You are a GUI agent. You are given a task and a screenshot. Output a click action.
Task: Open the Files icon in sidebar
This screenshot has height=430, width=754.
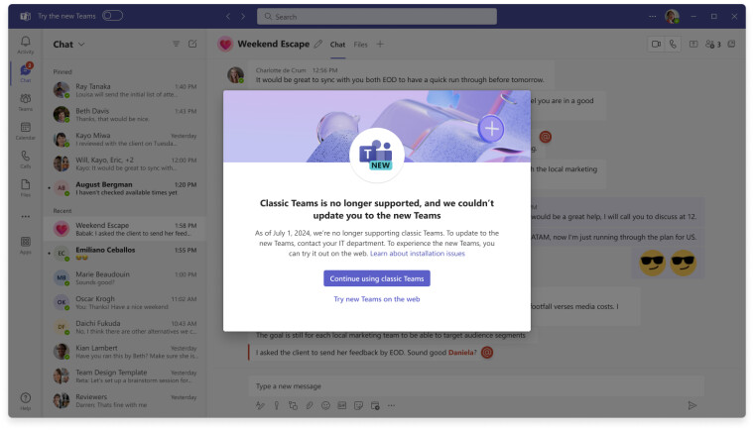(x=25, y=186)
